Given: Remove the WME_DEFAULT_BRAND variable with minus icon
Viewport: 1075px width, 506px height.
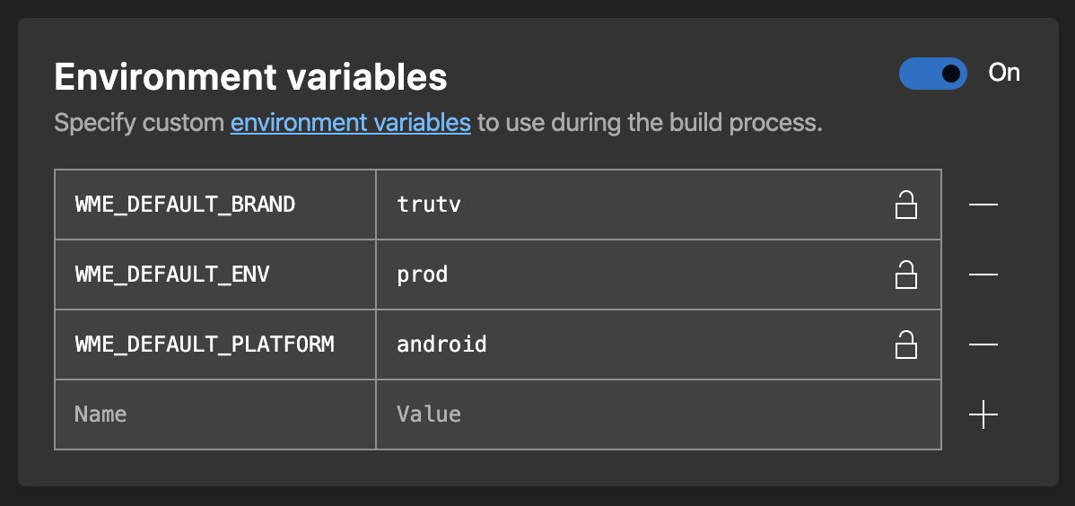Looking at the screenshot, I should [x=983, y=205].
